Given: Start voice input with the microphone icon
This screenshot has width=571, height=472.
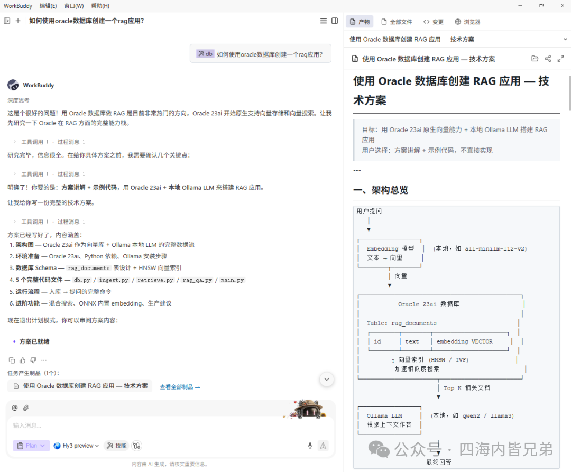Looking at the screenshot, I should tap(310, 446).
